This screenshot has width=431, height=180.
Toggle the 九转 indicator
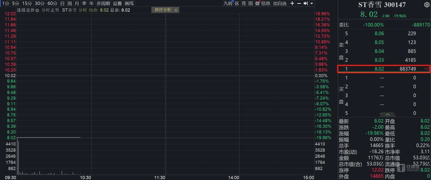(228, 4)
